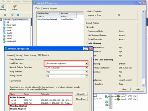
Task: Close the front vSwitch2 Properties dialog
Action: pos(91,48)
